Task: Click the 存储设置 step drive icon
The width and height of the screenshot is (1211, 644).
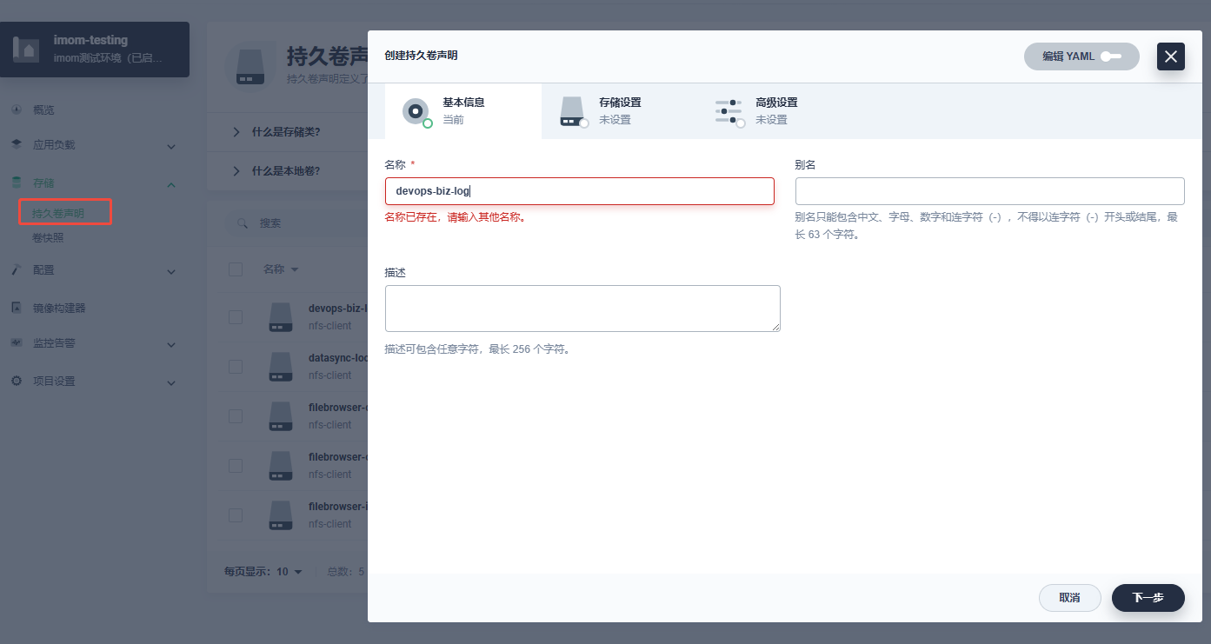Action: [573, 111]
